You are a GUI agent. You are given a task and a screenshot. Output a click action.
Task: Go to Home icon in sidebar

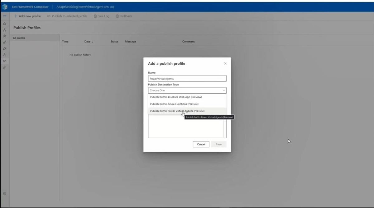(x=5, y=24)
